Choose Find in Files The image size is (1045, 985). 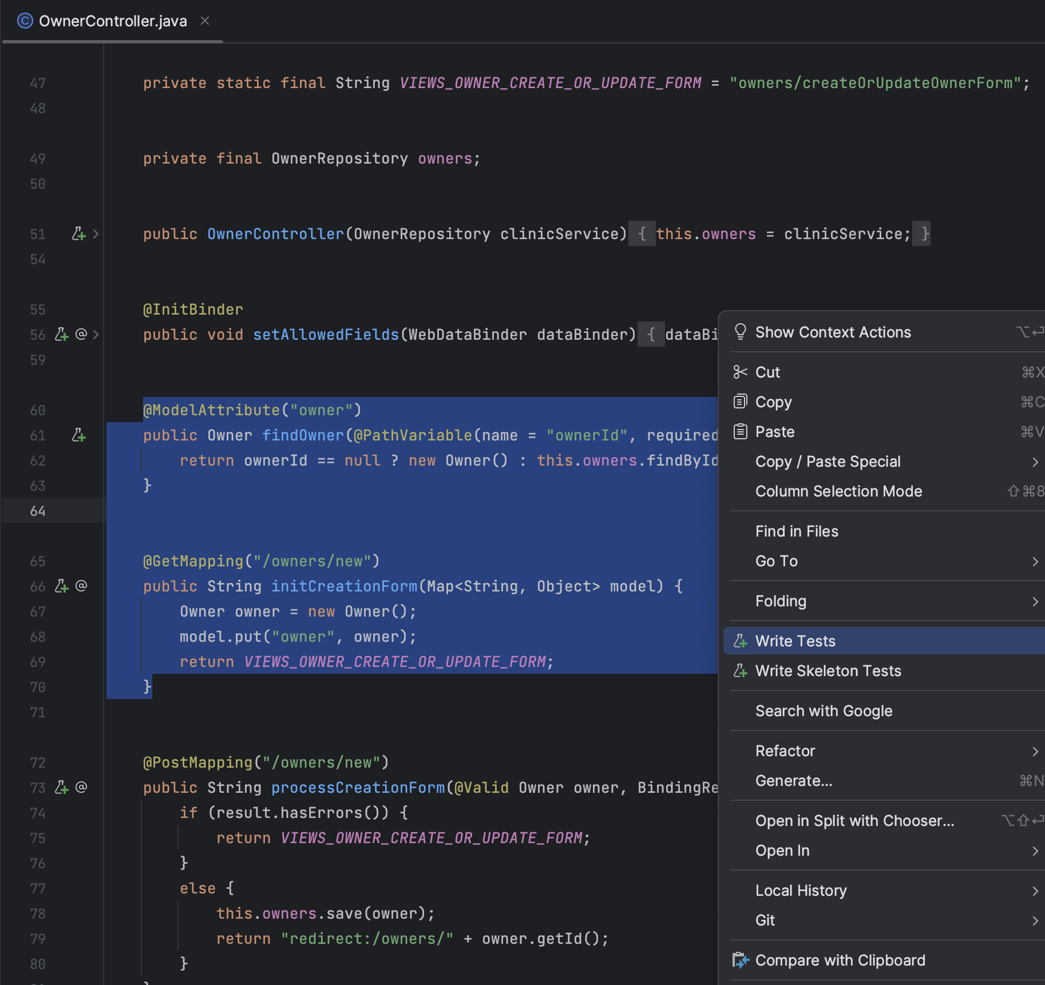[797, 531]
